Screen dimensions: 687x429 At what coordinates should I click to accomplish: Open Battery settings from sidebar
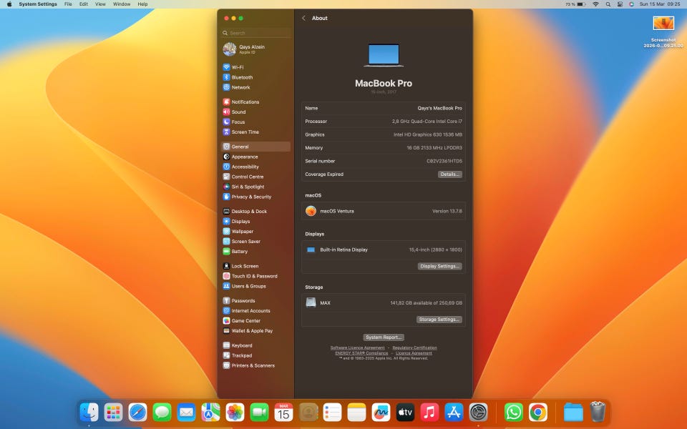coord(239,252)
